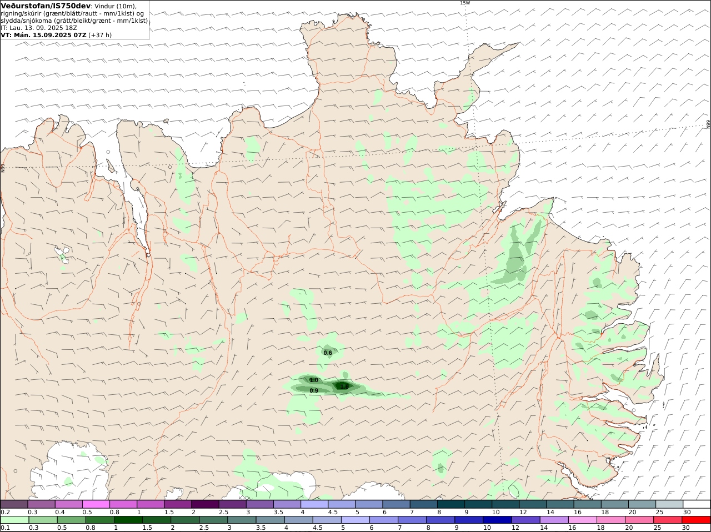The height and width of the screenshot is (532, 711).
Task: Click the white snow scale swatch after 30
Action: [697, 504]
